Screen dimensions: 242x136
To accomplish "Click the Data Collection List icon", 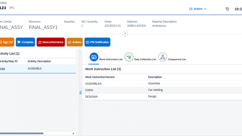I will (x=129, y=57).
